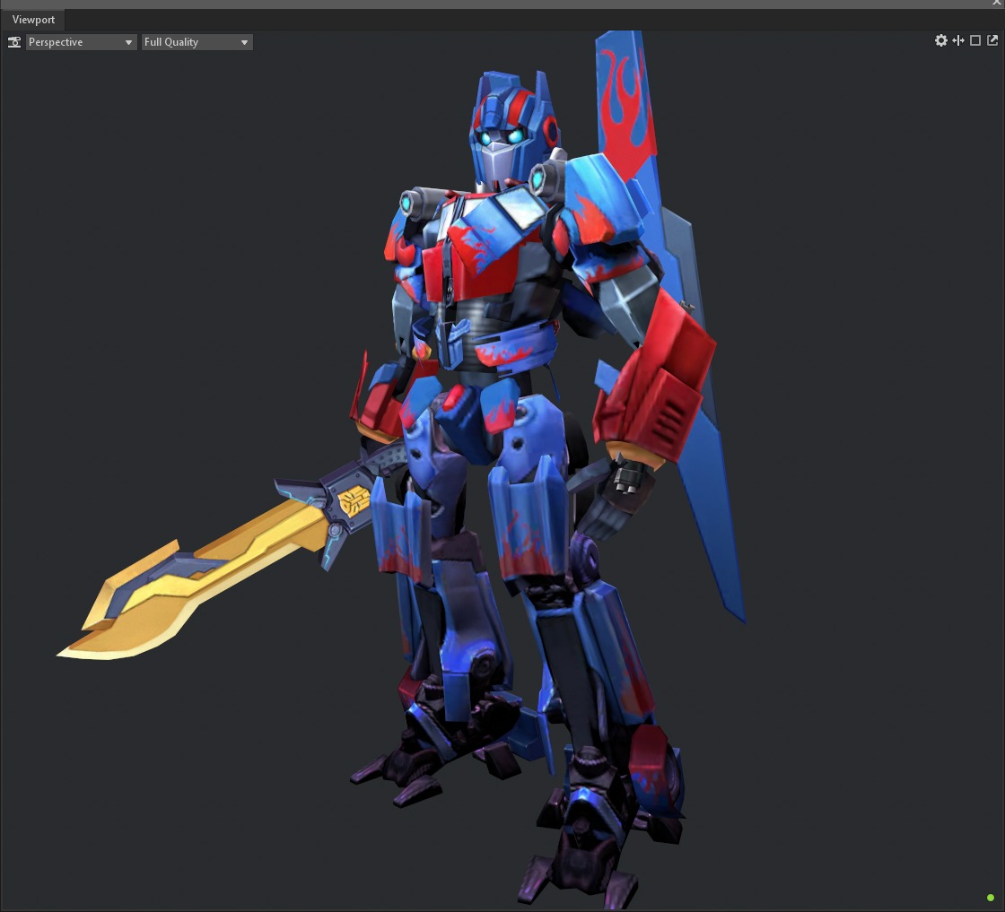Maximize the viewport panel
The height and width of the screenshot is (912, 1005).
point(975,40)
